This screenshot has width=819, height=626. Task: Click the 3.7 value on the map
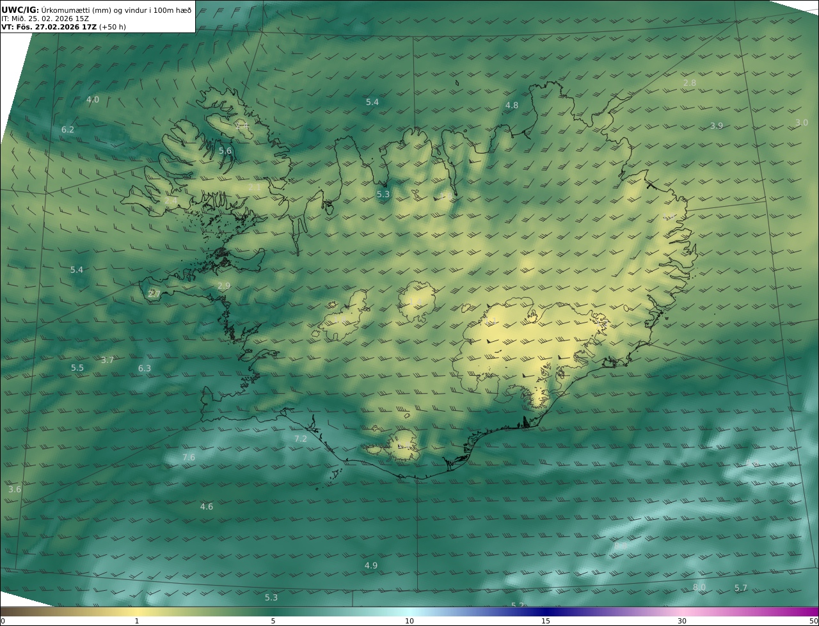(107, 360)
